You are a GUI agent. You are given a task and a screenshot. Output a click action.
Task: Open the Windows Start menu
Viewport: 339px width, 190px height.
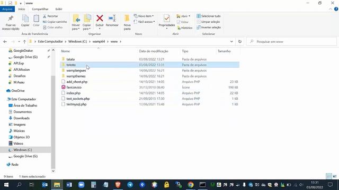point(6,185)
